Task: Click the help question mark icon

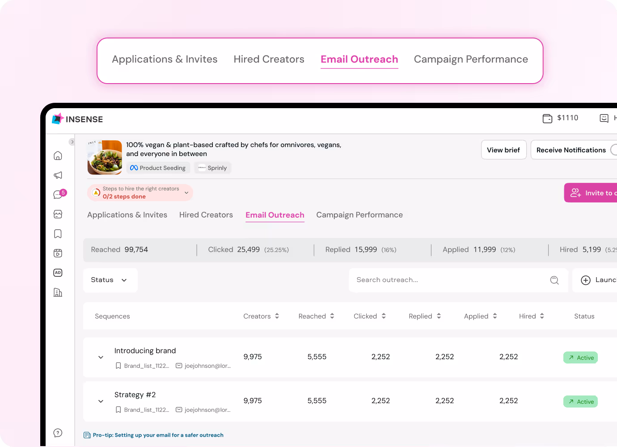Action: [58, 433]
